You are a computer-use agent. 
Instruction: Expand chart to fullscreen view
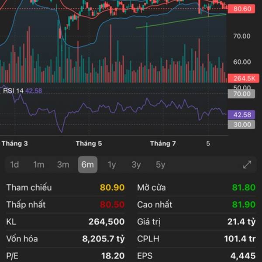[247, 165]
